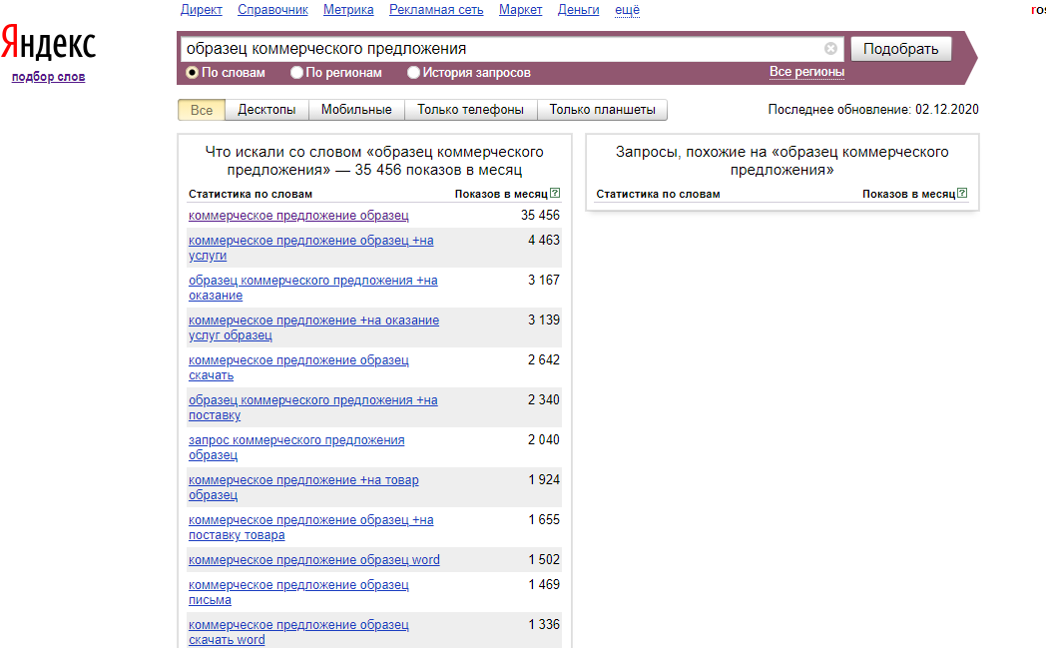Click 'Запросы, похожие на' panel heading
The height and width of the screenshot is (648, 1046).
(782, 161)
